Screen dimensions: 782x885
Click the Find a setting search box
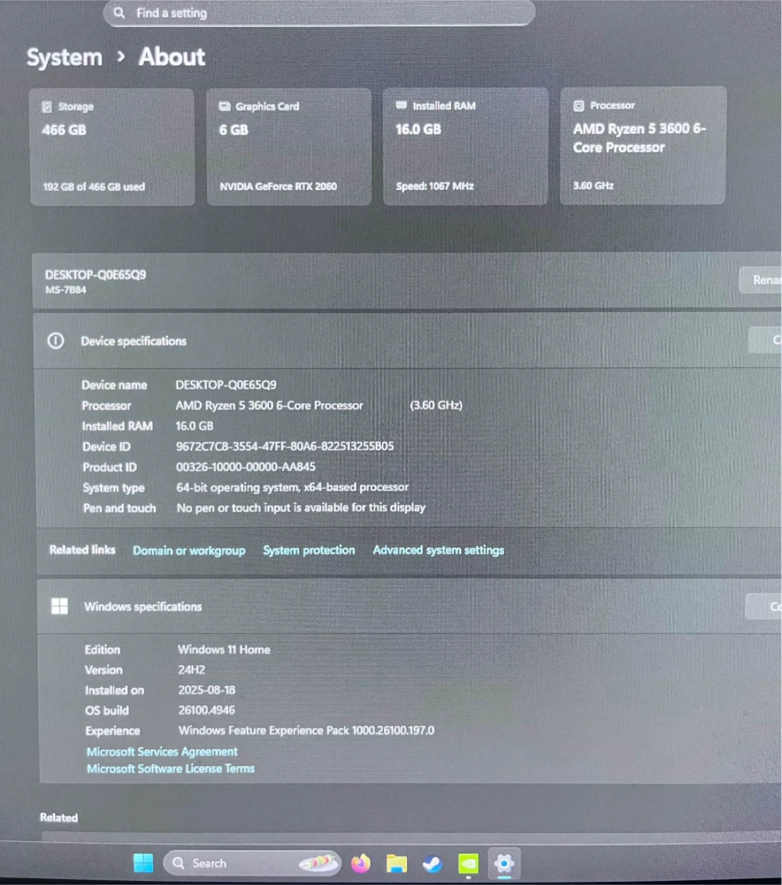(320, 13)
